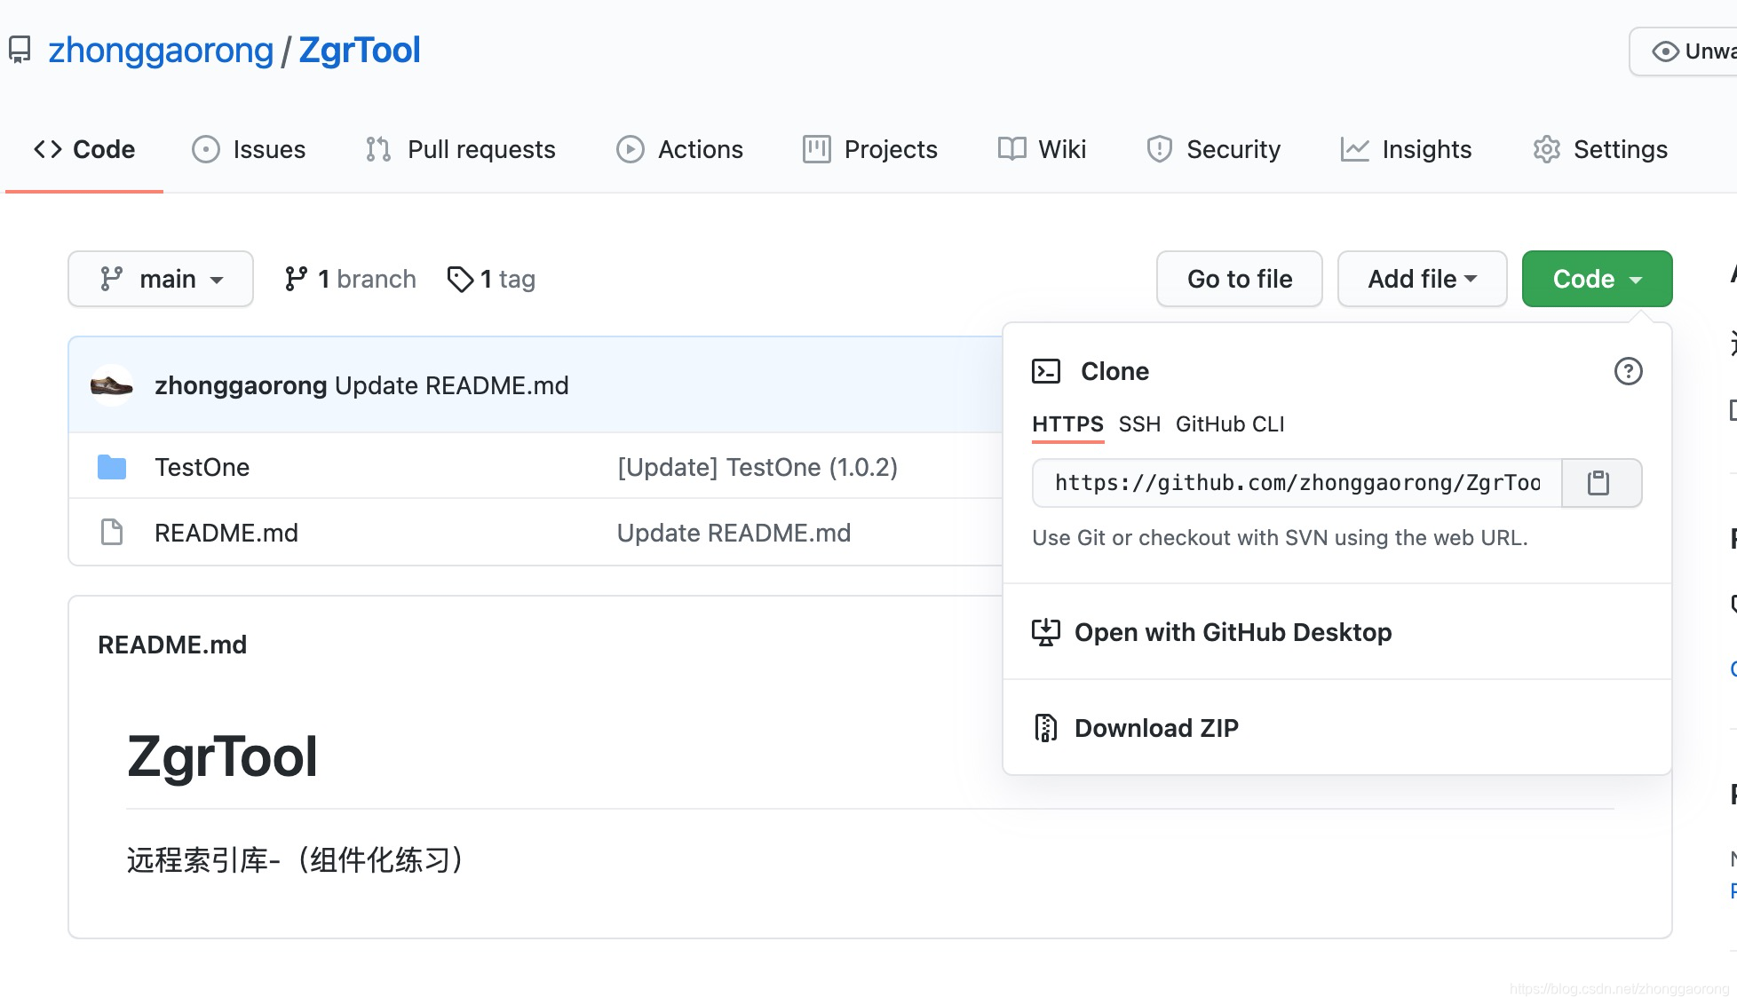Switch to the SSH clone tab
This screenshot has width=1737, height=1005.
1138,424
